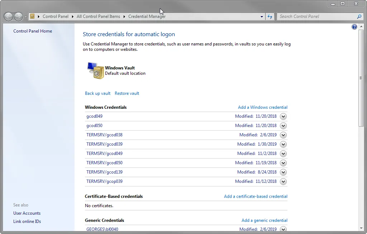Click the Restore vault link
The image size is (367, 234).
127,93
